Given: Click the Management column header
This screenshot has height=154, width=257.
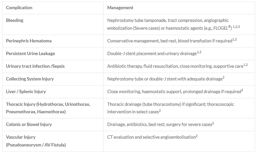Looking at the screenshot, I should pos(120,8).
